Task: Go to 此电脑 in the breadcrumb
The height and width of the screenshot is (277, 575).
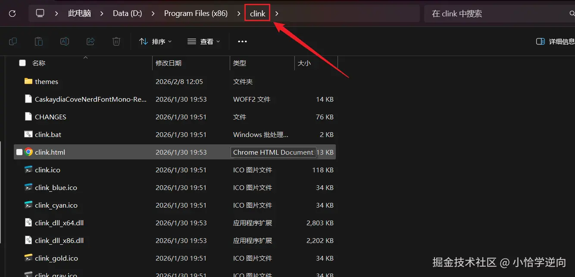Action: pyautogui.click(x=79, y=13)
